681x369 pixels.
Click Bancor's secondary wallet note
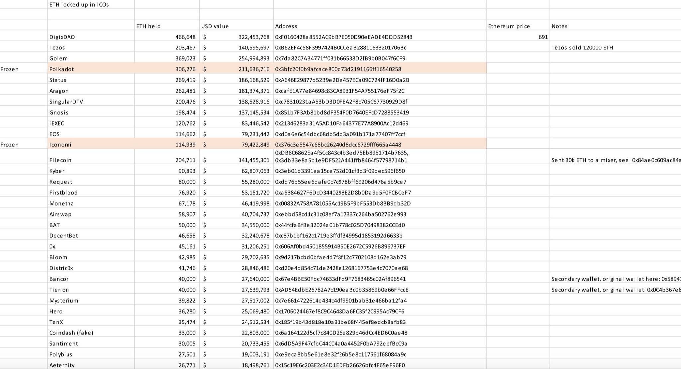(615, 279)
